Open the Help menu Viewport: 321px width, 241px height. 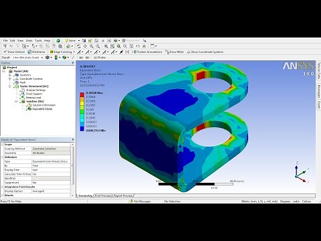[47, 41]
